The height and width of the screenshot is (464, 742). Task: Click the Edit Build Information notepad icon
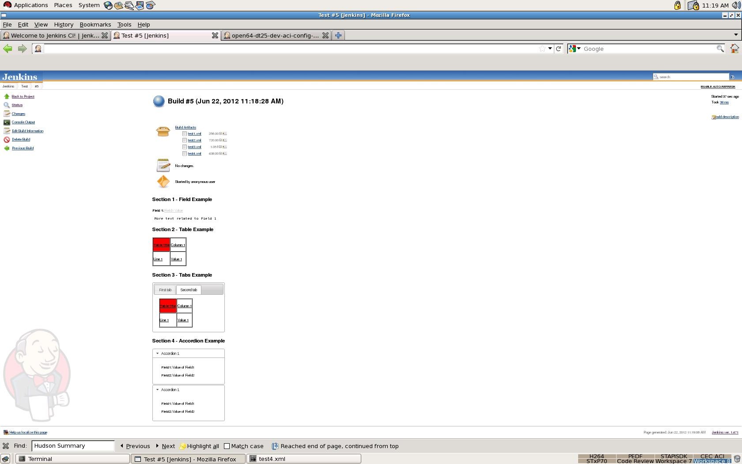click(7, 131)
